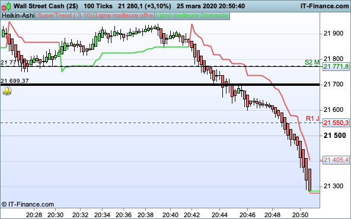351x219 pixels.
Task: Click the 20:30 time axis label
Action: pos(55,215)
